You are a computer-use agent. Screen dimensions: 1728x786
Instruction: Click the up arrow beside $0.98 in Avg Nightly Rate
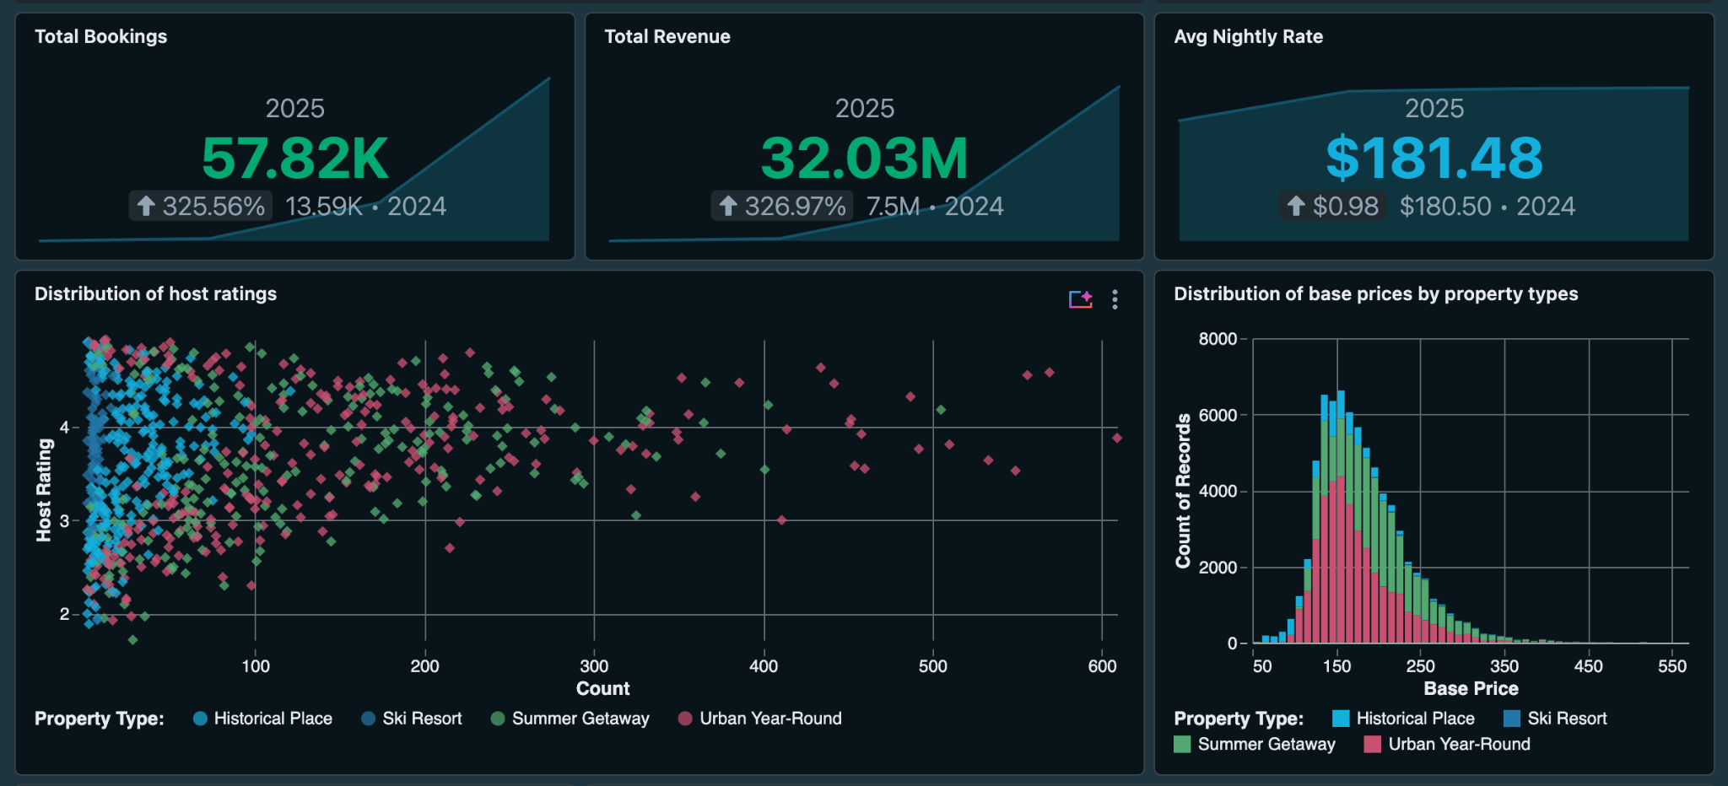point(1296,206)
